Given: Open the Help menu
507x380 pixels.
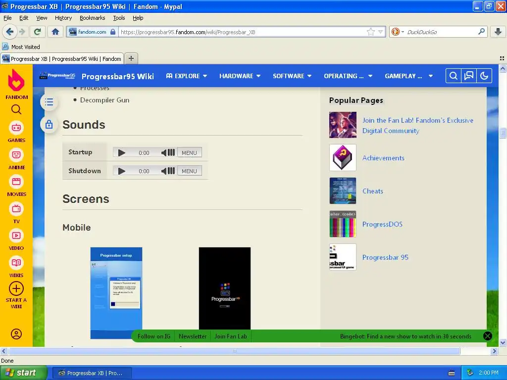Looking at the screenshot, I should tap(138, 18).
